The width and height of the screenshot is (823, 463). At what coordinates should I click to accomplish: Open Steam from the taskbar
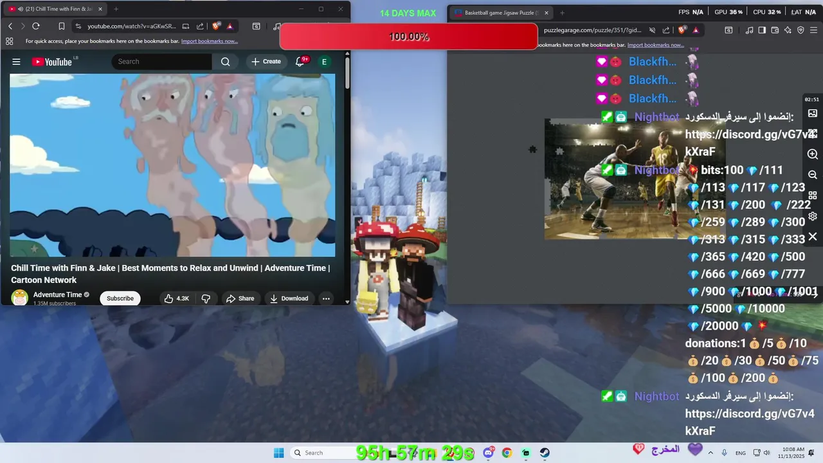point(545,453)
